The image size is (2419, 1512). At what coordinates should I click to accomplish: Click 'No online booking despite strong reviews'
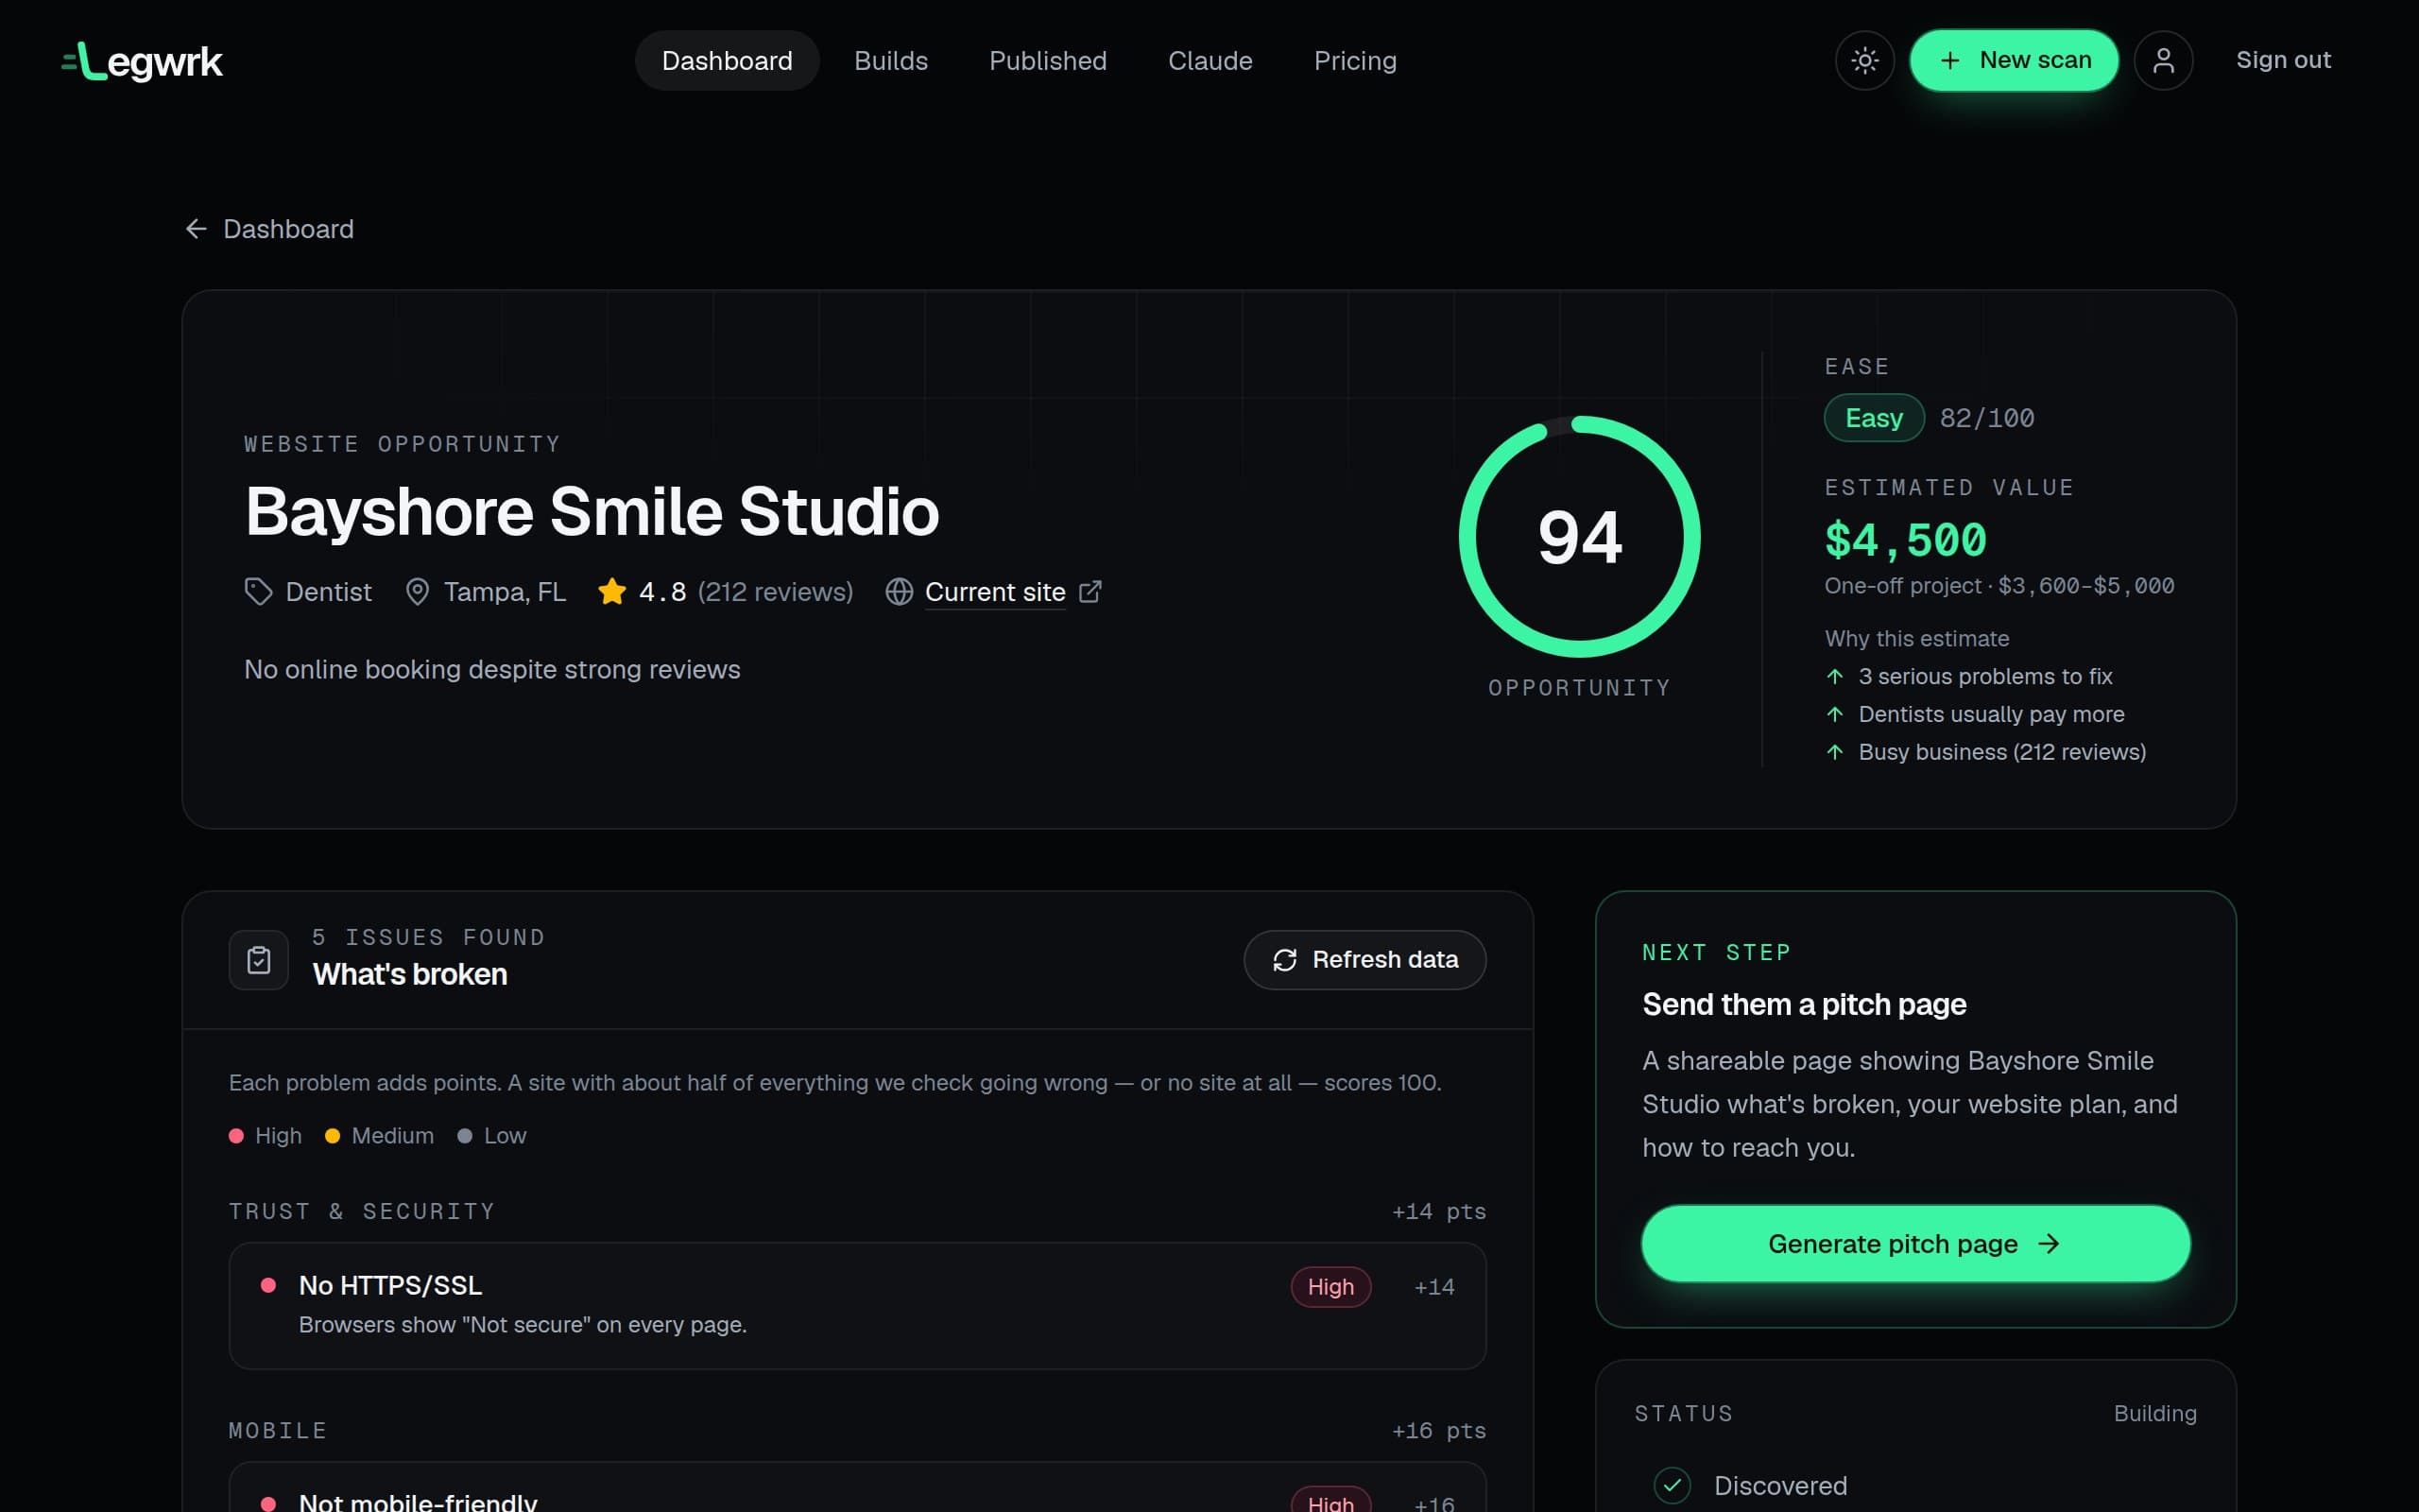pos(491,670)
